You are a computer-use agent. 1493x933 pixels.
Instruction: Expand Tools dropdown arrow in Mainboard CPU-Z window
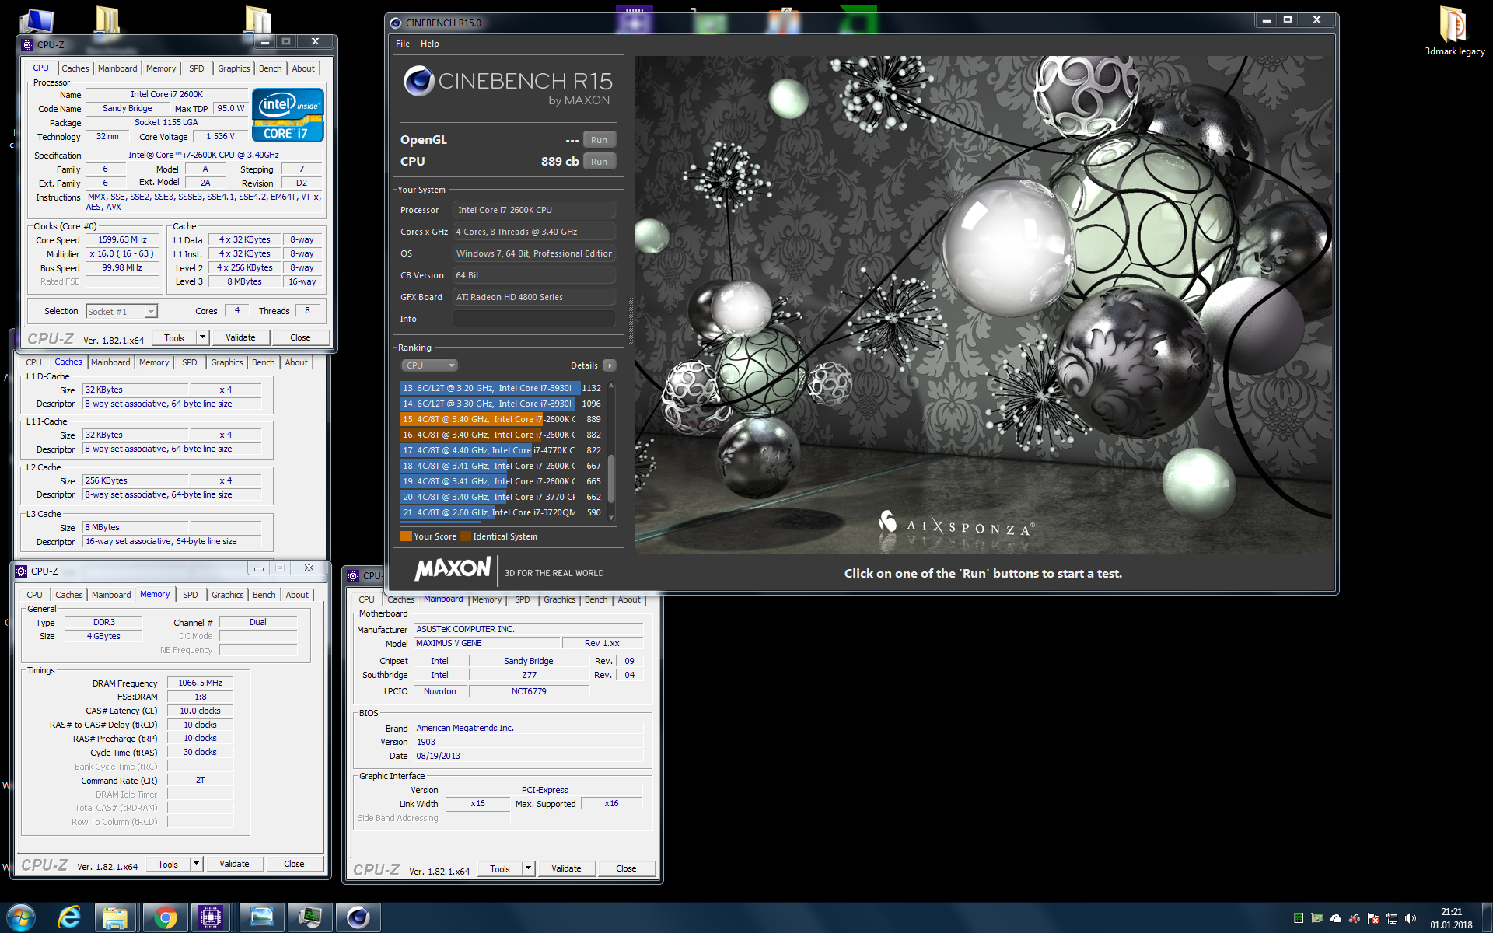click(528, 868)
